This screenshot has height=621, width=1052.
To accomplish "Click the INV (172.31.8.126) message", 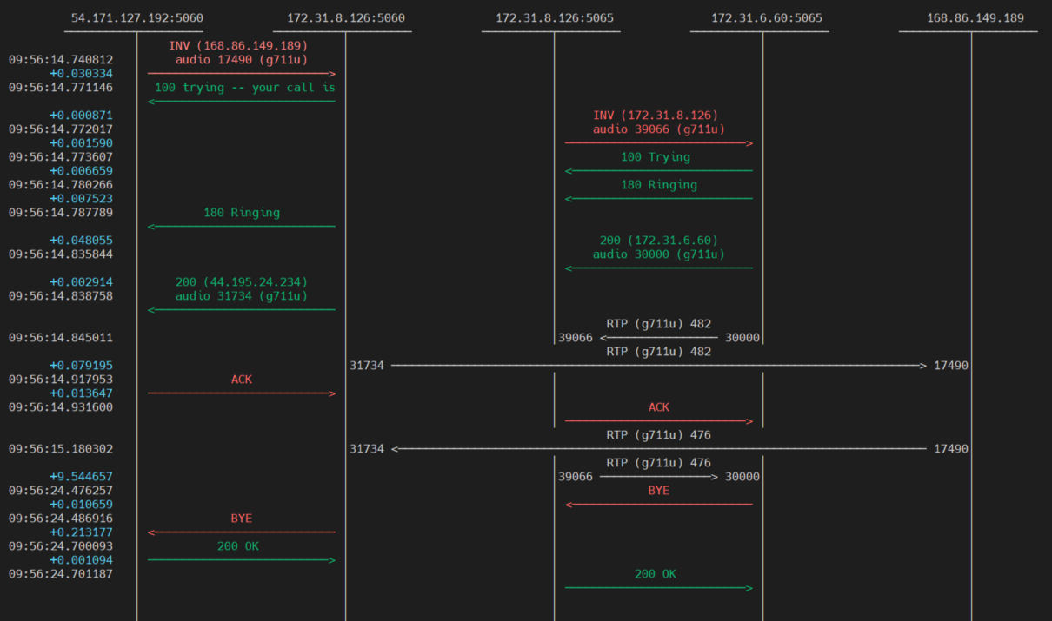I will tap(656, 115).
